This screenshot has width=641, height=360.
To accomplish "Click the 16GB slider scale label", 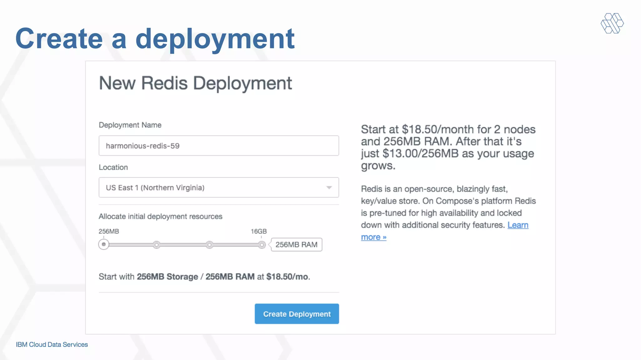I will pos(259,231).
